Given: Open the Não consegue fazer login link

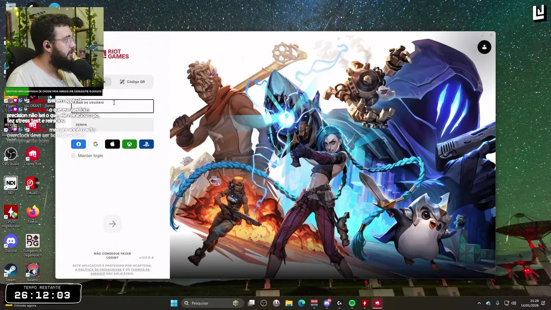Looking at the screenshot, I should point(112,255).
